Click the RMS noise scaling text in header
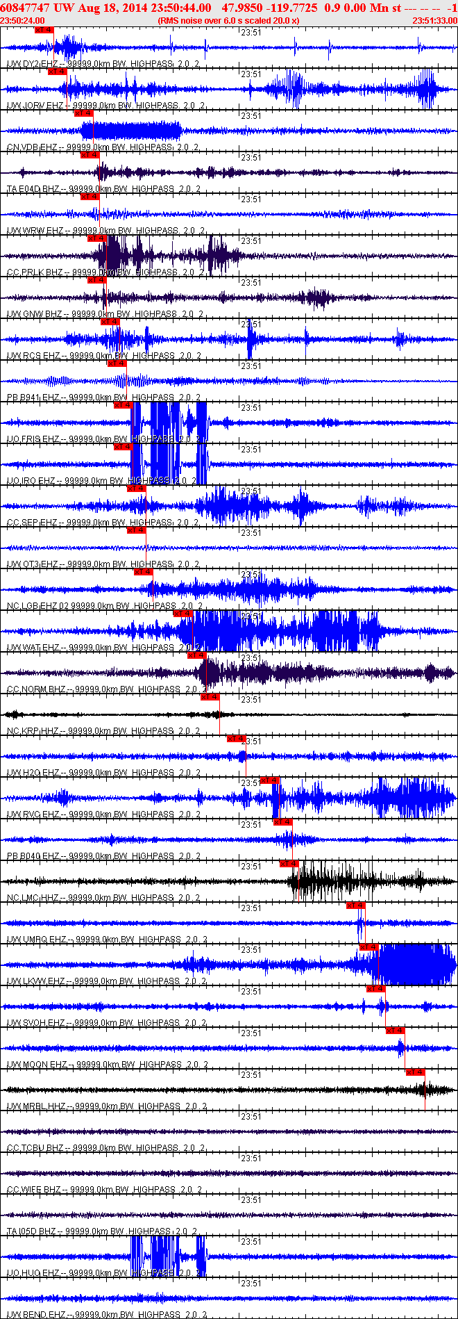Screen dimensions: 458x1319 tap(228, 21)
